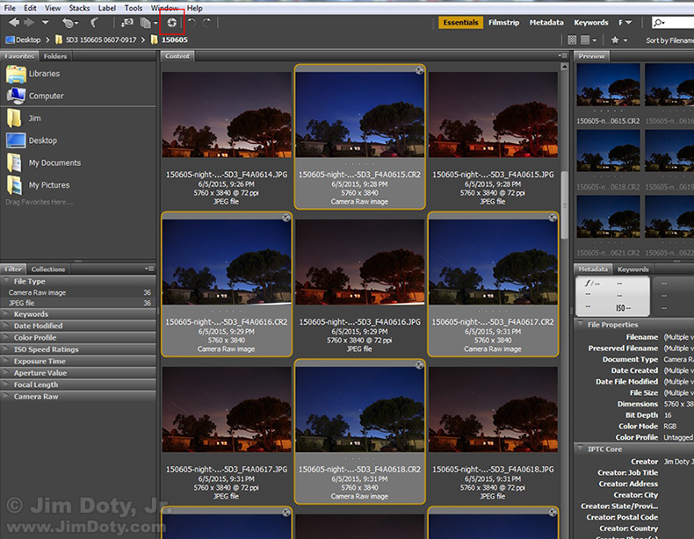Toggle browse quickly with embedded images icon
This screenshot has width=694, height=539.
pos(572,40)
